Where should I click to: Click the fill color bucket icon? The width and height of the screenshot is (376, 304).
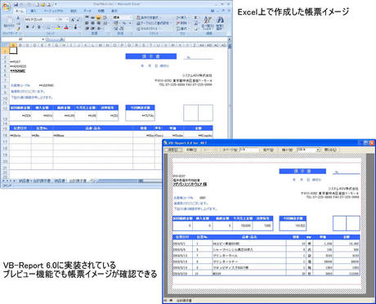click(x=58, y=27)
